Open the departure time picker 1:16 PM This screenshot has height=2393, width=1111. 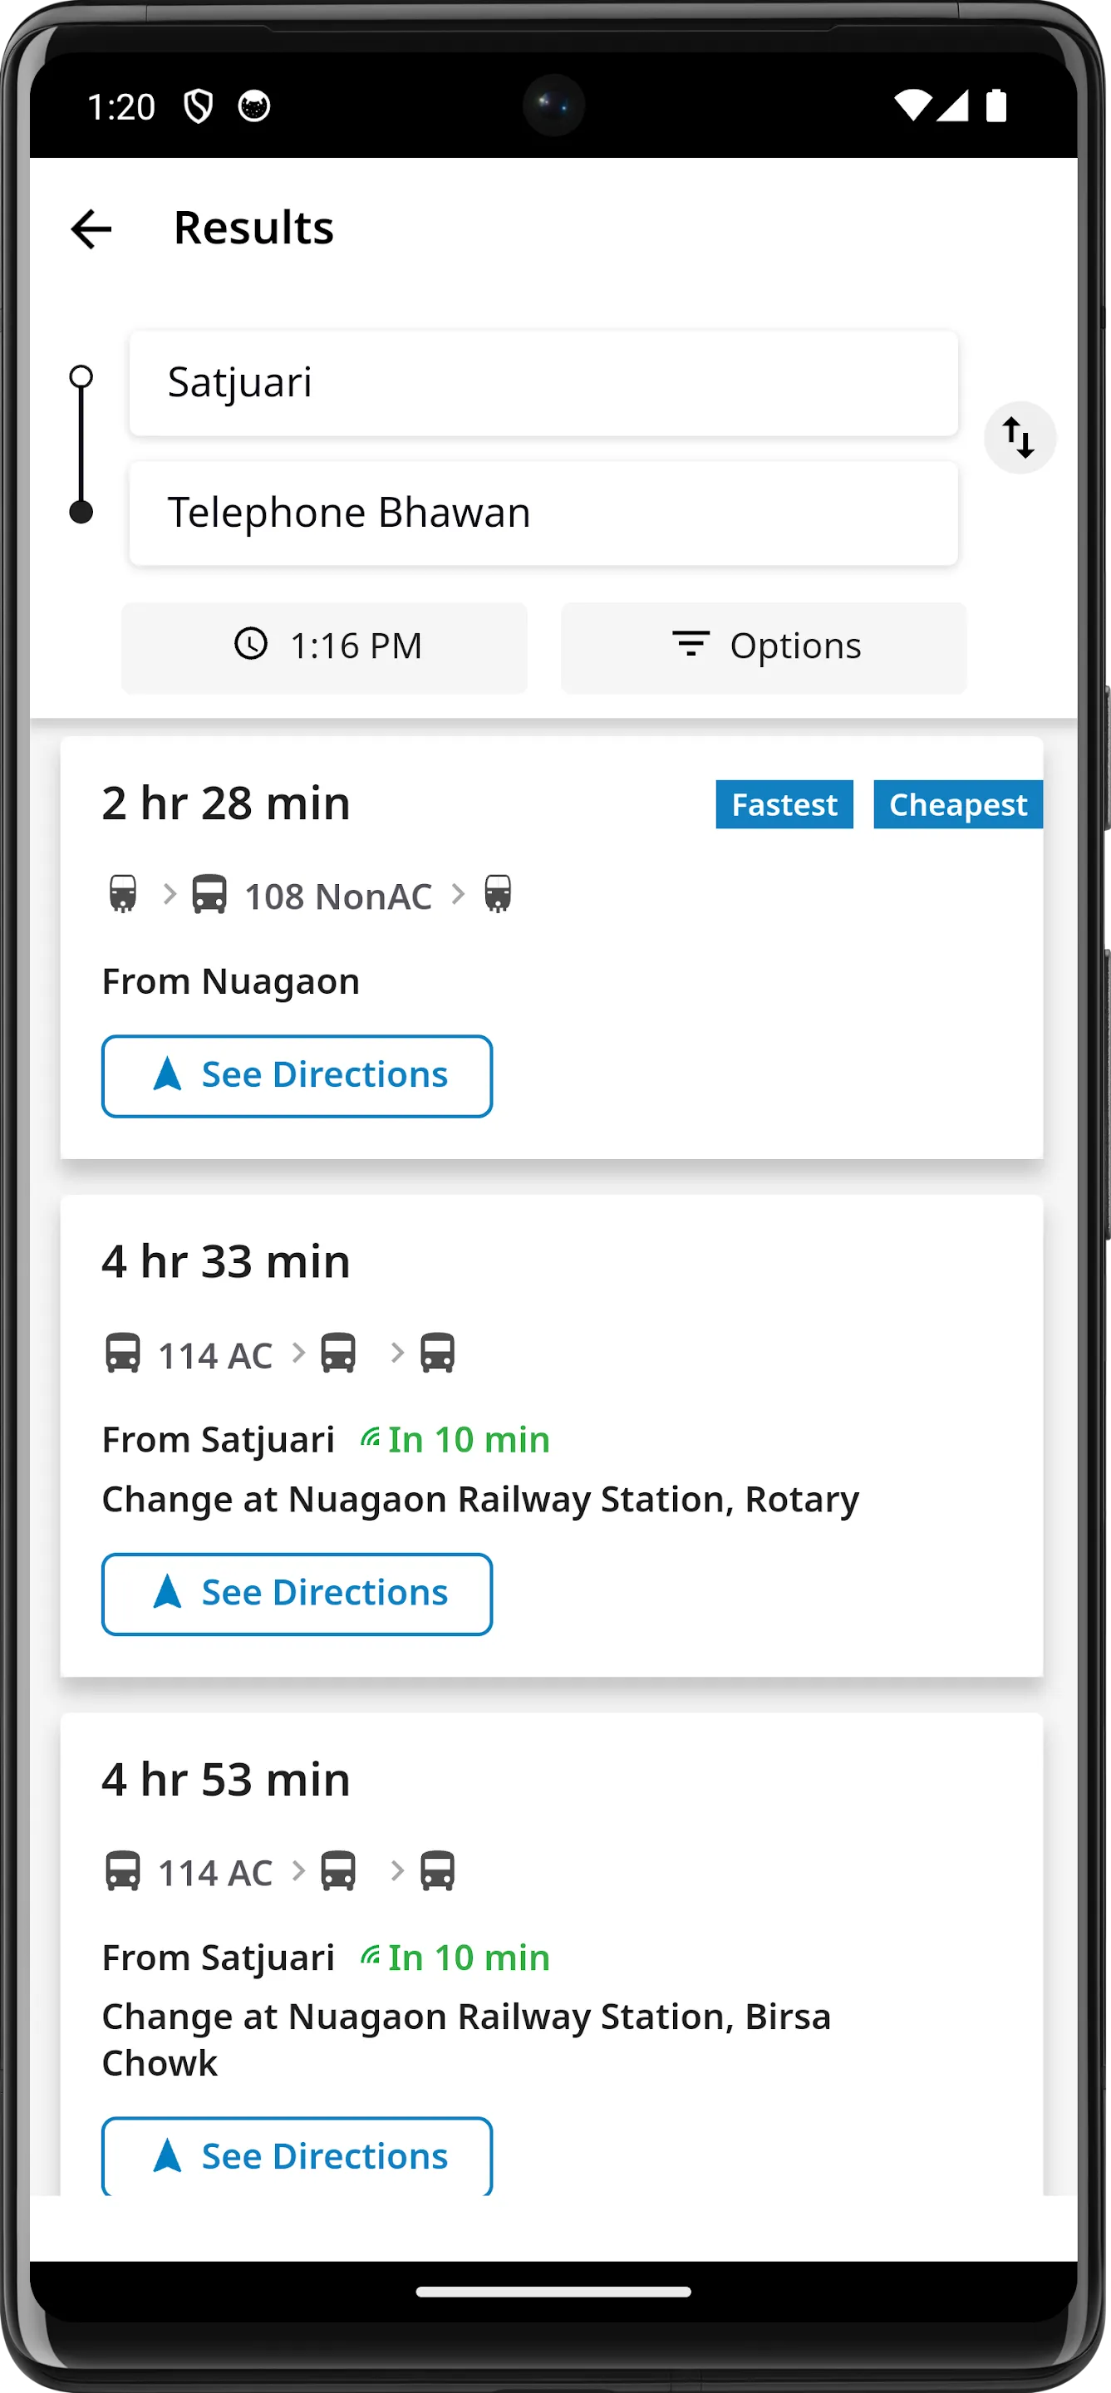[x=324, y=646]
